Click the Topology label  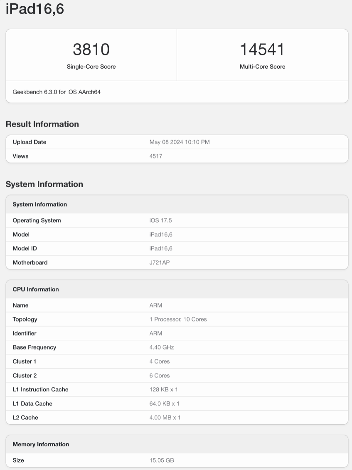pyautogui.click(x=25, y=319)
